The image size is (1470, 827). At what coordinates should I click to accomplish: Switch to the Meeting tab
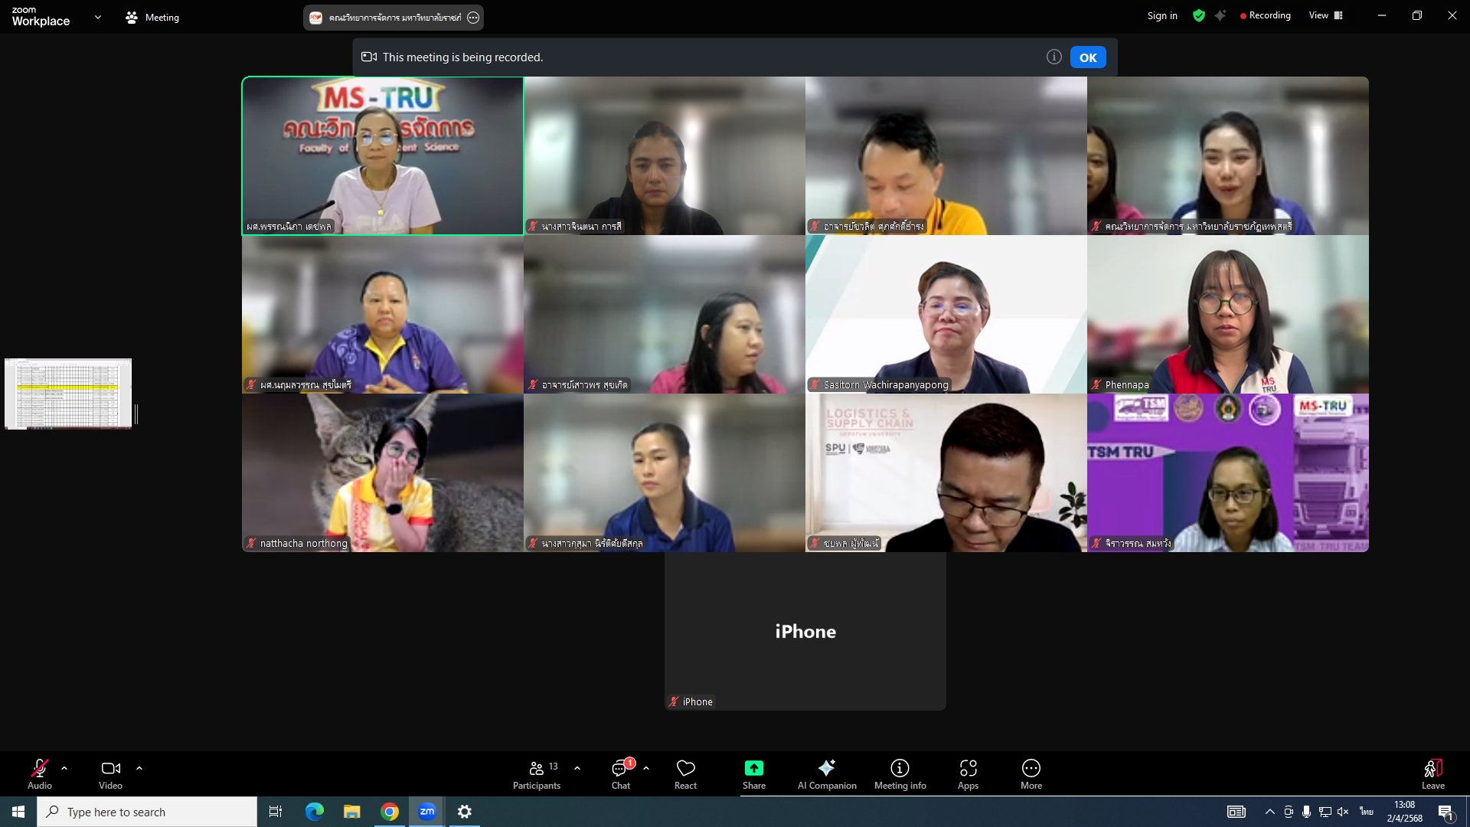click(152, 17)
